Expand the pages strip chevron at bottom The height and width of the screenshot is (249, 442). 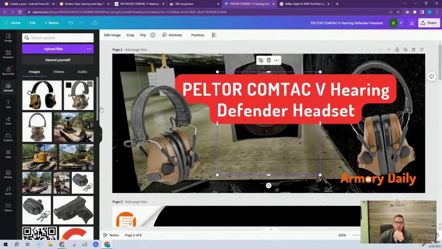[x=270, y=229]
